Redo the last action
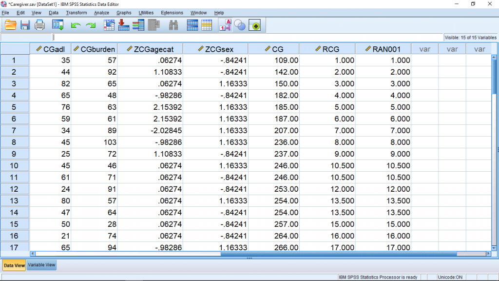Screen dimensions: 499x281 point(91,25)
